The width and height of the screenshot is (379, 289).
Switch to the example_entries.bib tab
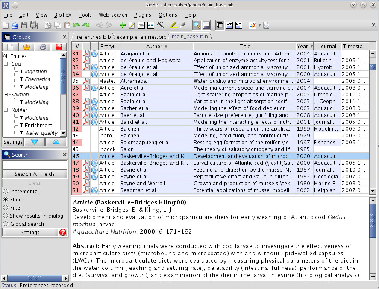tap(141, 37)
